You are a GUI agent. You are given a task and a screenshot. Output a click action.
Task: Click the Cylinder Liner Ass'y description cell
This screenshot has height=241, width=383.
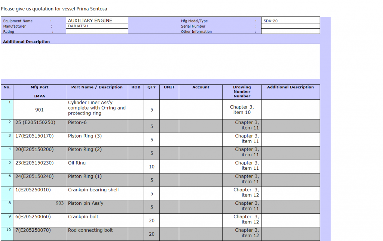97,108
